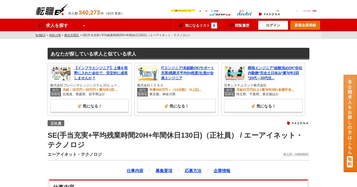Screen dimensions: 357x187
Task: Click the 340,273 job count
Action: click(x=89, y=12)
